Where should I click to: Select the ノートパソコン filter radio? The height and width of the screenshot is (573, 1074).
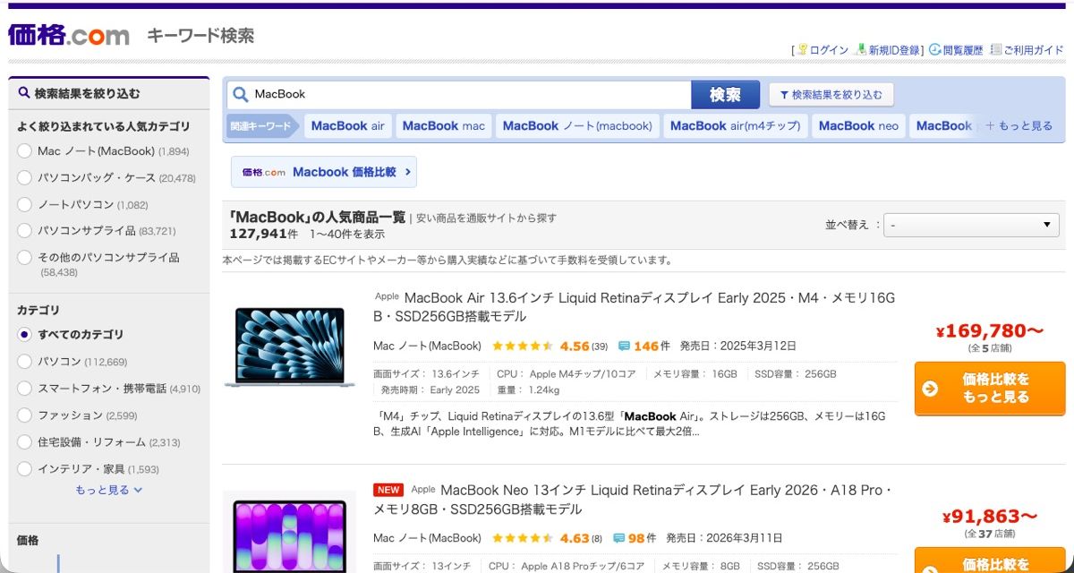(24, 205)
